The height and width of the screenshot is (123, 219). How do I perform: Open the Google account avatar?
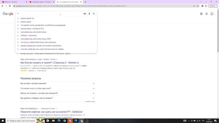(x=212, y=14)
